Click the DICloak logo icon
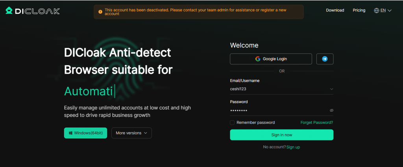The width and height of the screenshot is (403, 167). pyautogui.click(x=9, y=11)
